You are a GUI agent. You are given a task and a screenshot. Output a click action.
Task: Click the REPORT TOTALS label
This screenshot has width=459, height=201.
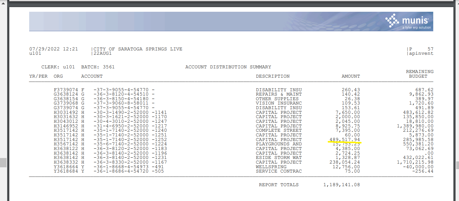pyautogui.click(x=279, y=185)
